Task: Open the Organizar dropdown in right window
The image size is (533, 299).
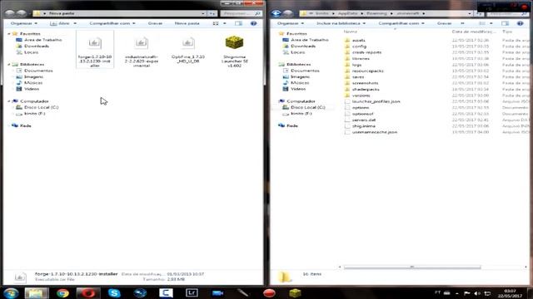Action: point(291,23)
